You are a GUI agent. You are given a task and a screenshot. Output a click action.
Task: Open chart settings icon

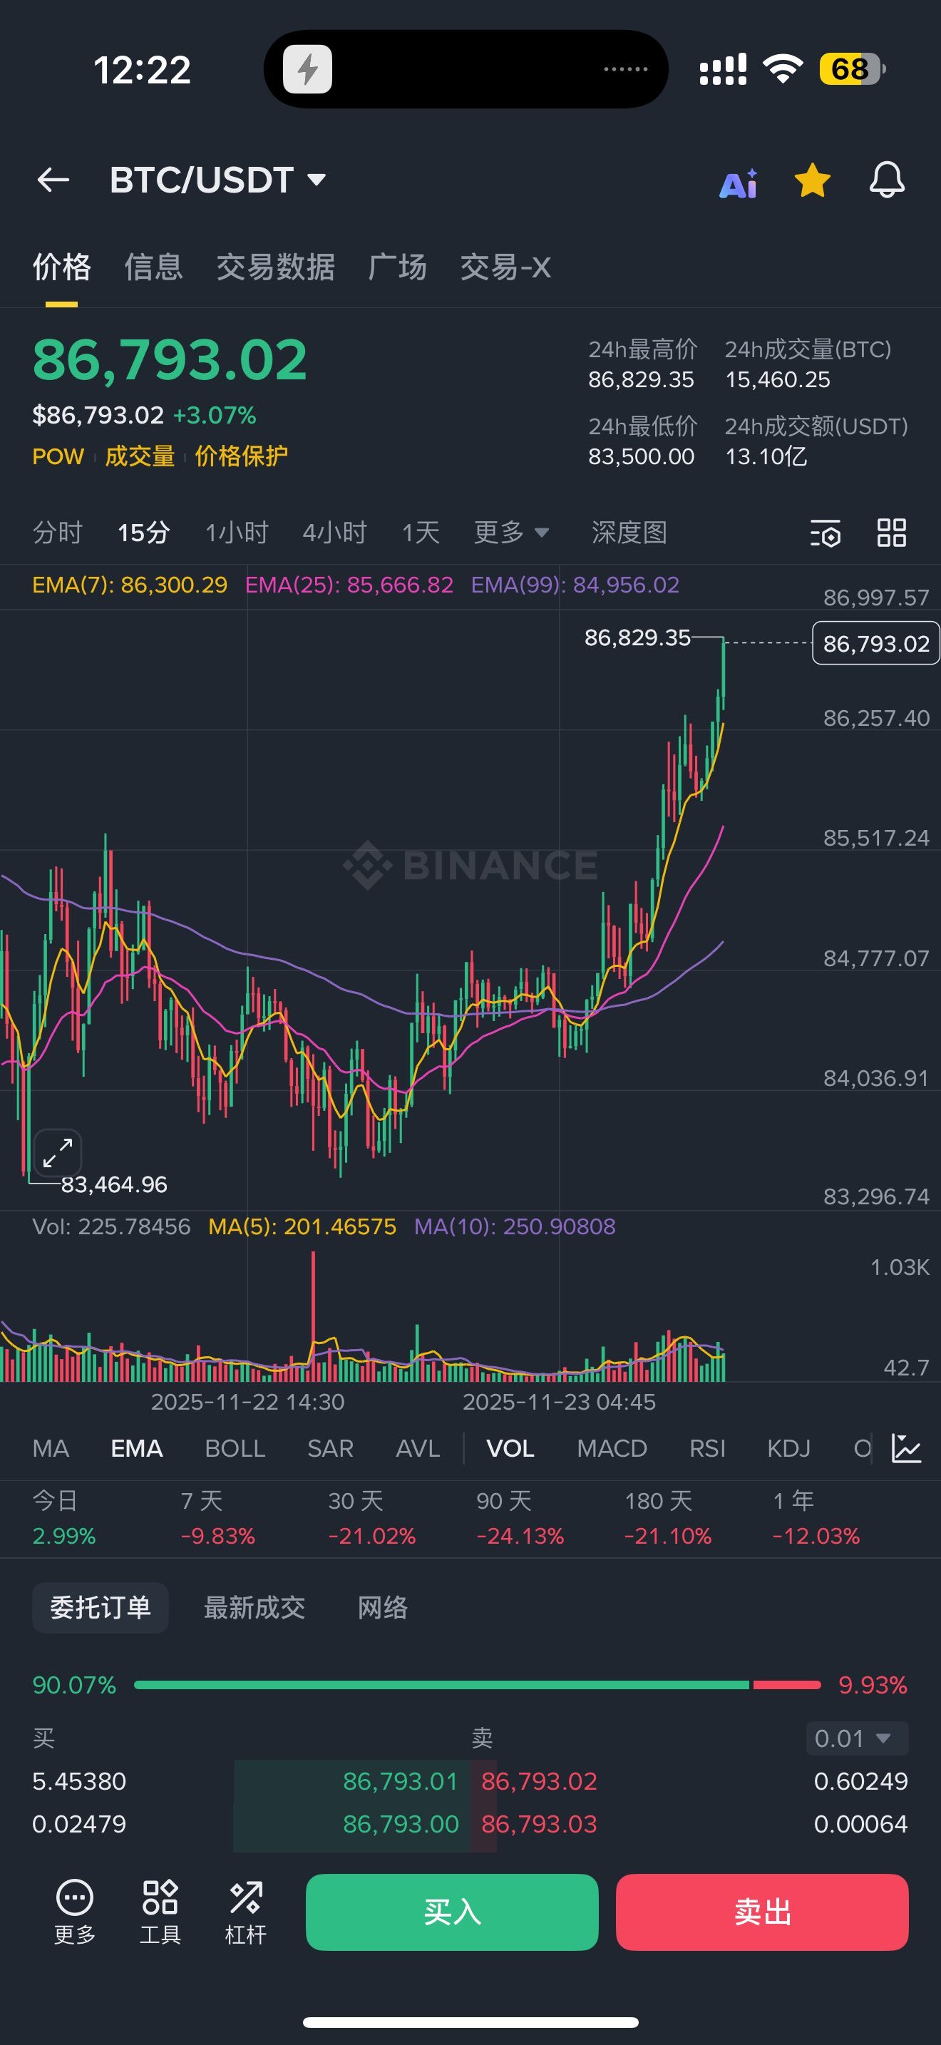pos(826,533)
